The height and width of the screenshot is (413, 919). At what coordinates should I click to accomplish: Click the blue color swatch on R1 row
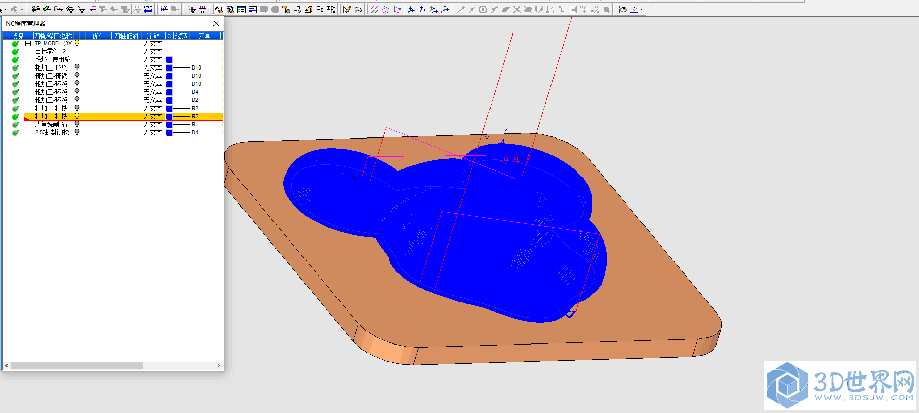click(169, 124)
